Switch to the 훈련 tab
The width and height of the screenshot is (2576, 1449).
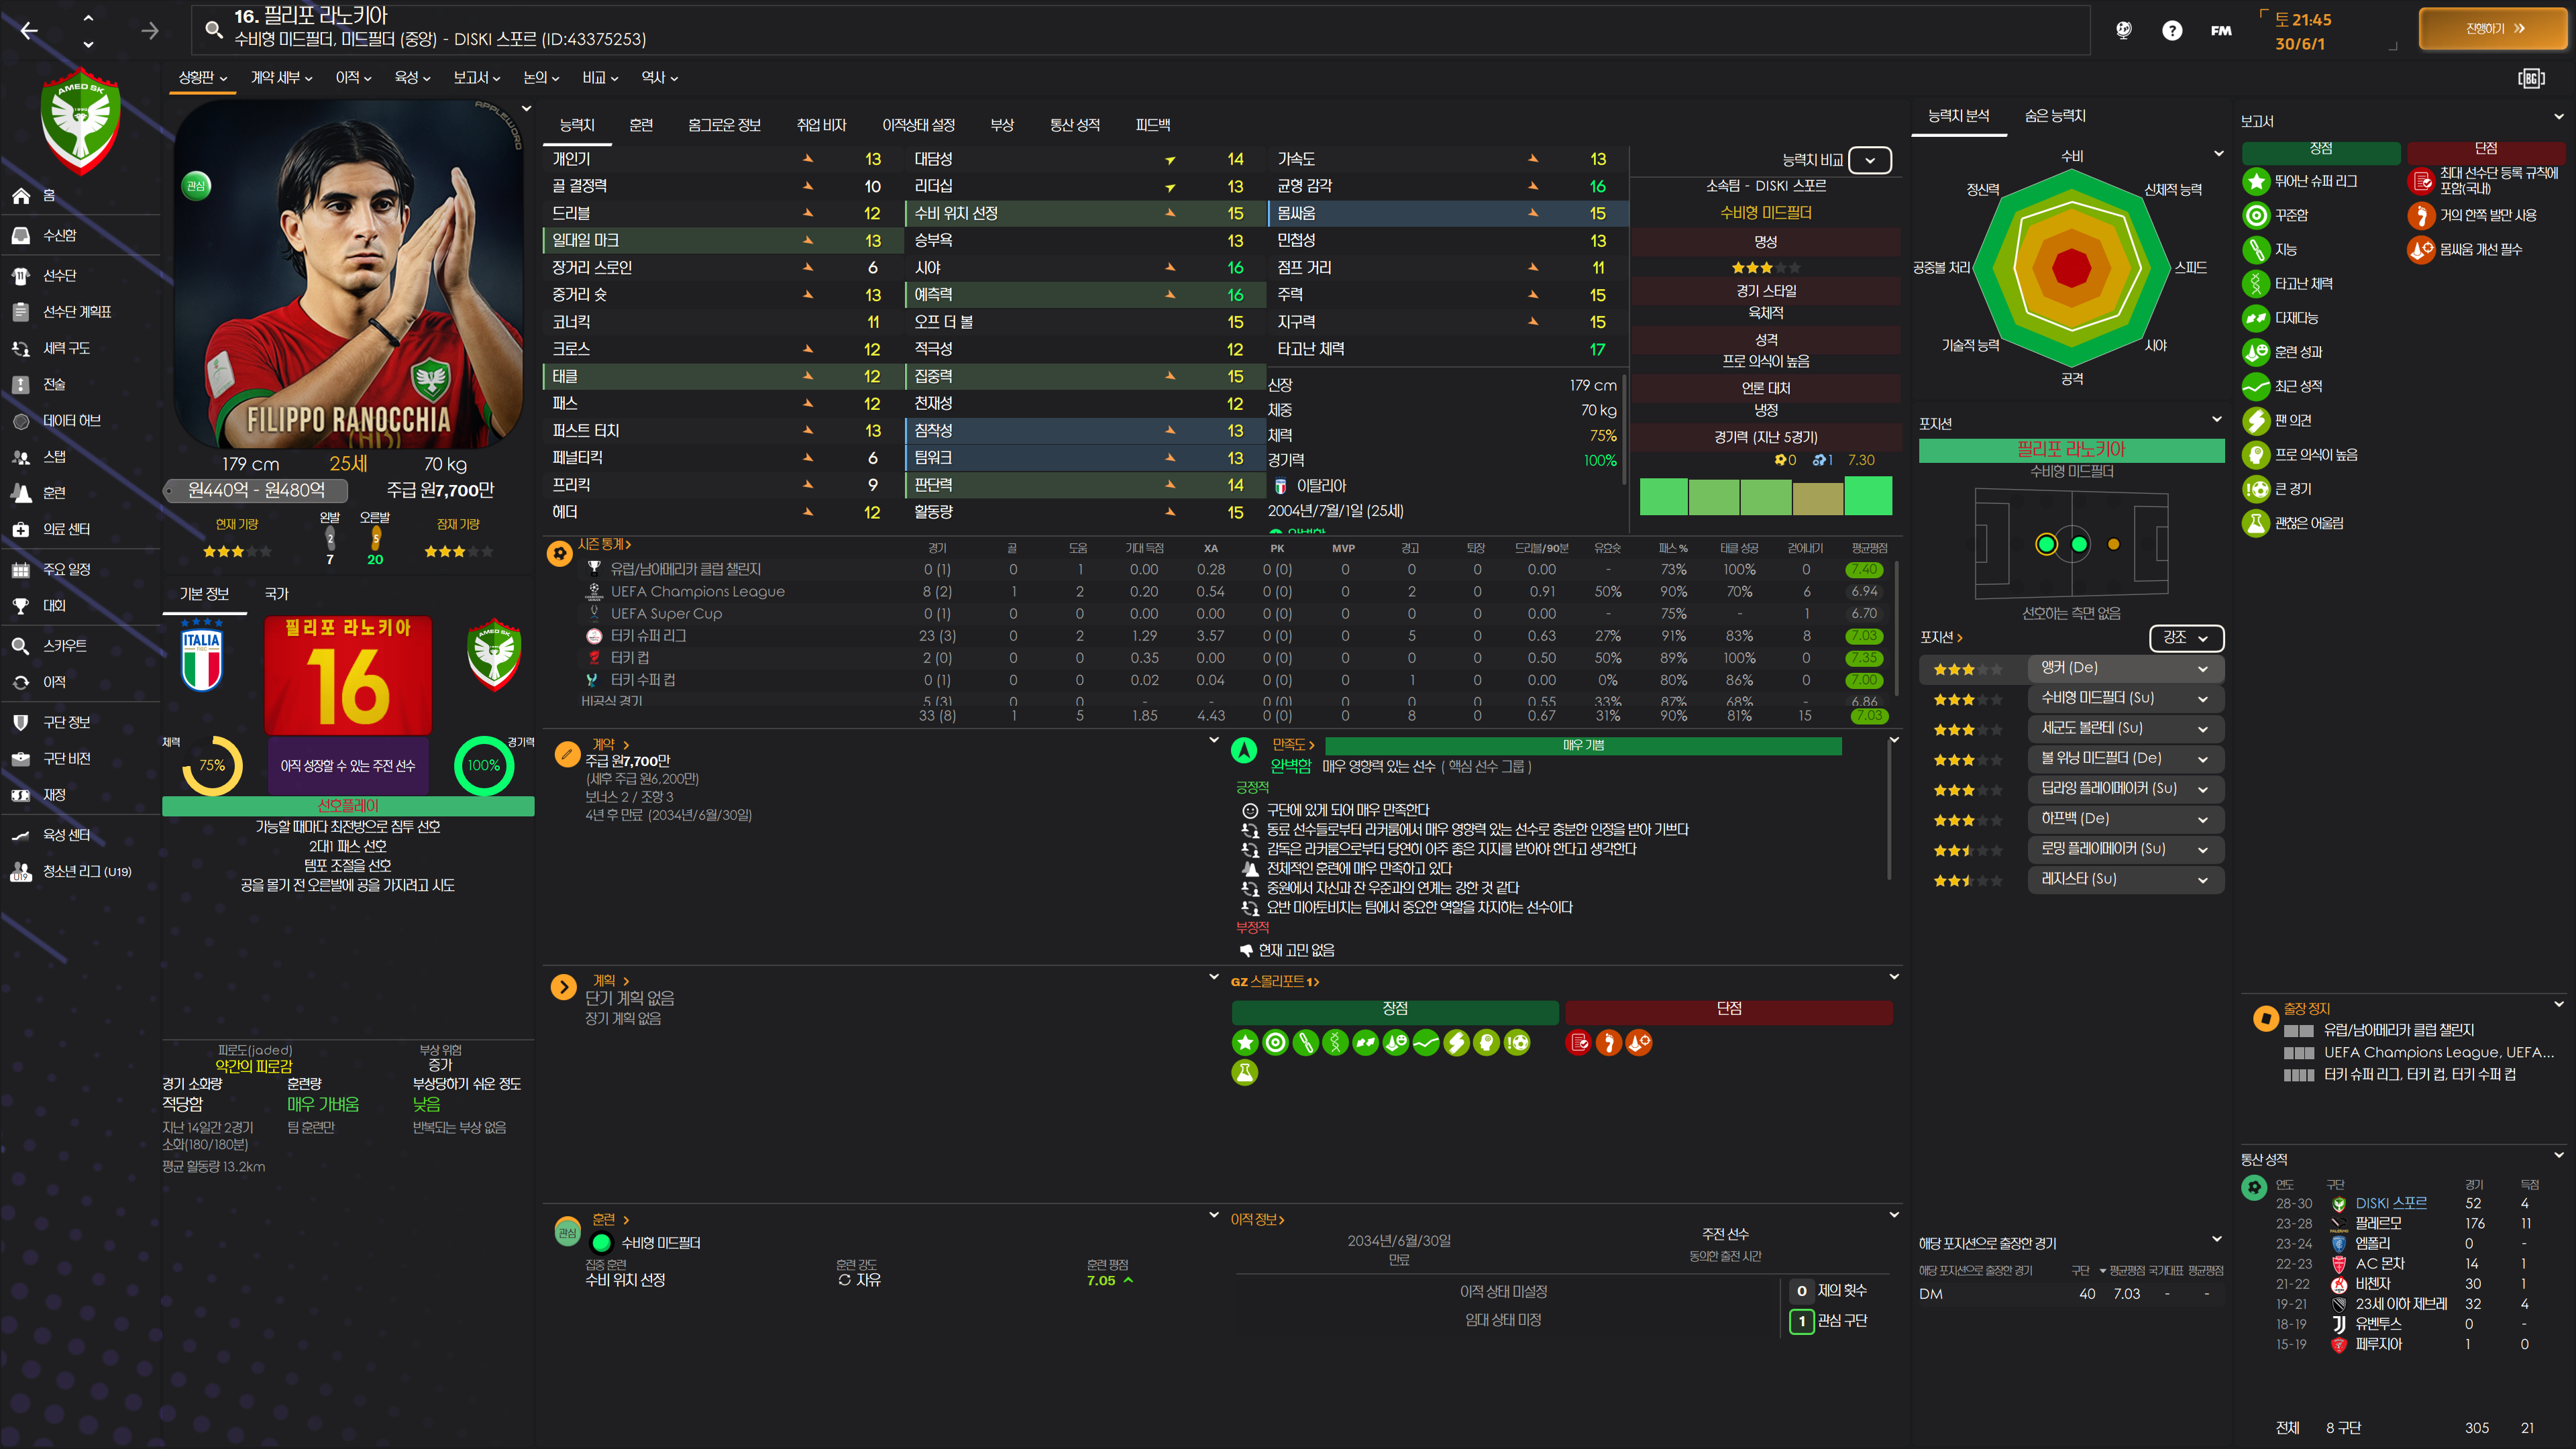coord(640,125)
